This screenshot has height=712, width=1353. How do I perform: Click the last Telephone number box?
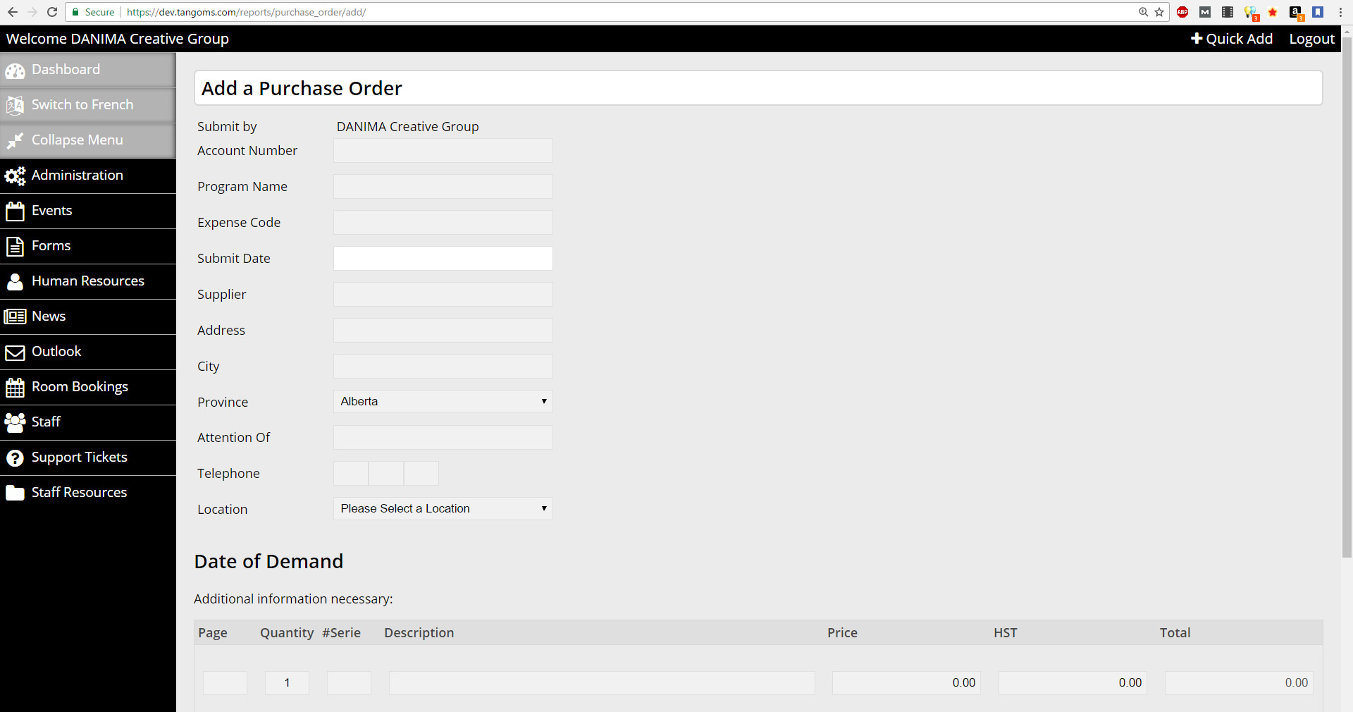tap(421, 473)
